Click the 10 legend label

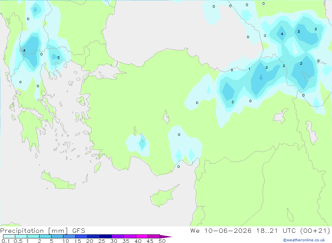click(66, 241)
